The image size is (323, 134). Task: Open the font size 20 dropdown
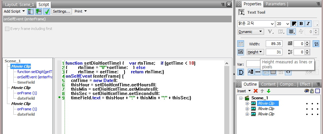coord(288,24)
